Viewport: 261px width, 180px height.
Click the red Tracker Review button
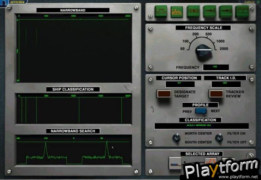tap(216, 94)
